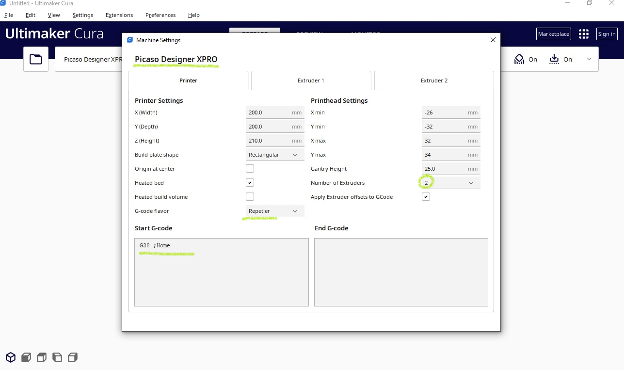Open the G-code flavor Repetier dropdown
The image size is (624, 370).
click(x=275, y=211)
